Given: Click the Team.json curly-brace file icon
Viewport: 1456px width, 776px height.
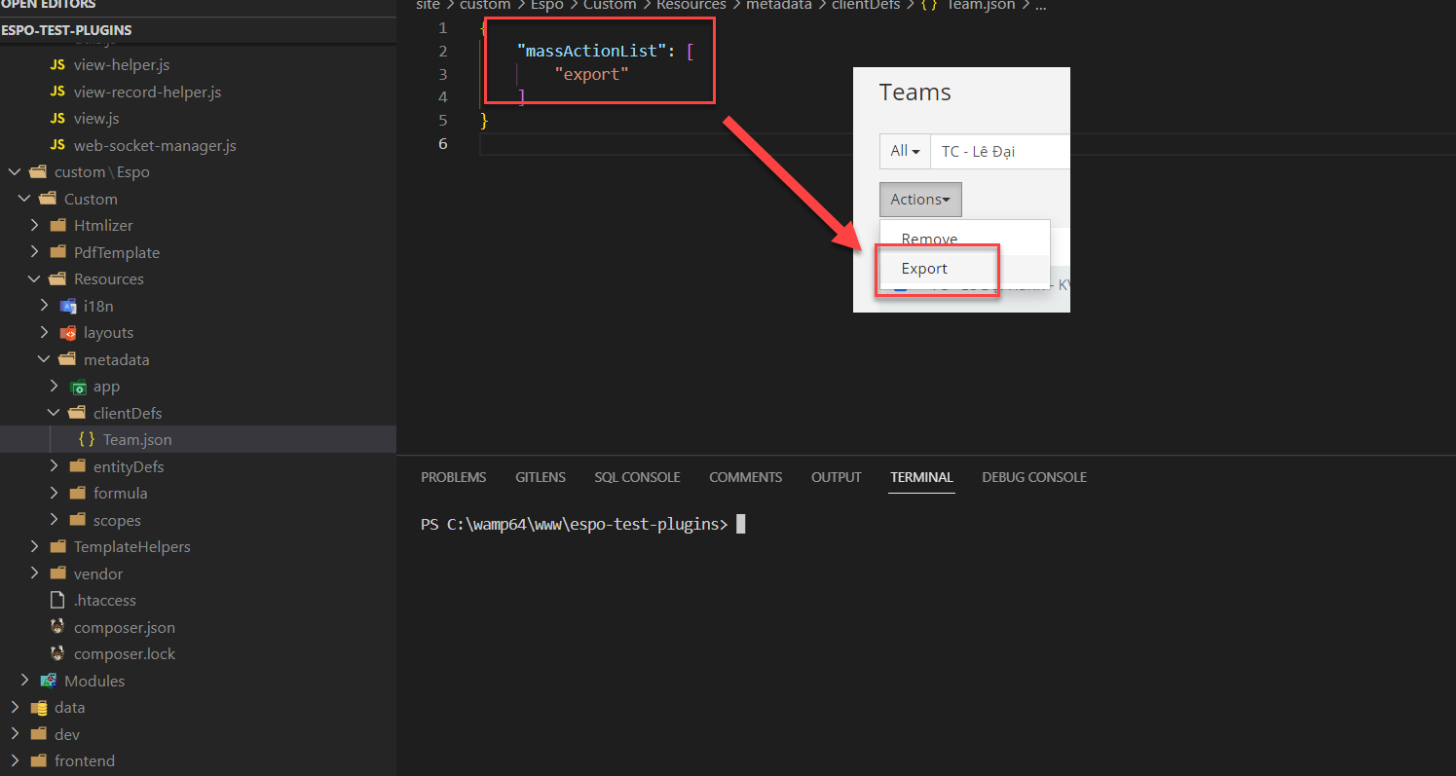Looking at the screenshot, I should (x=87, y=440).
